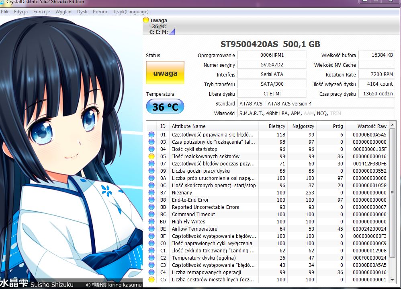Click the status icon for attribute BE

click(x=151, y=229)
